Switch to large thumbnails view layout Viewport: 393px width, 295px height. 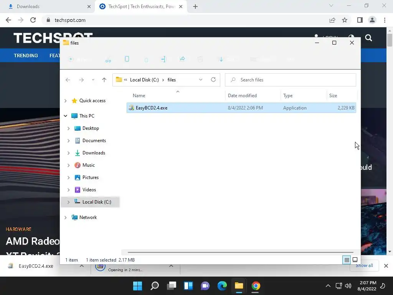coord(355,260)
